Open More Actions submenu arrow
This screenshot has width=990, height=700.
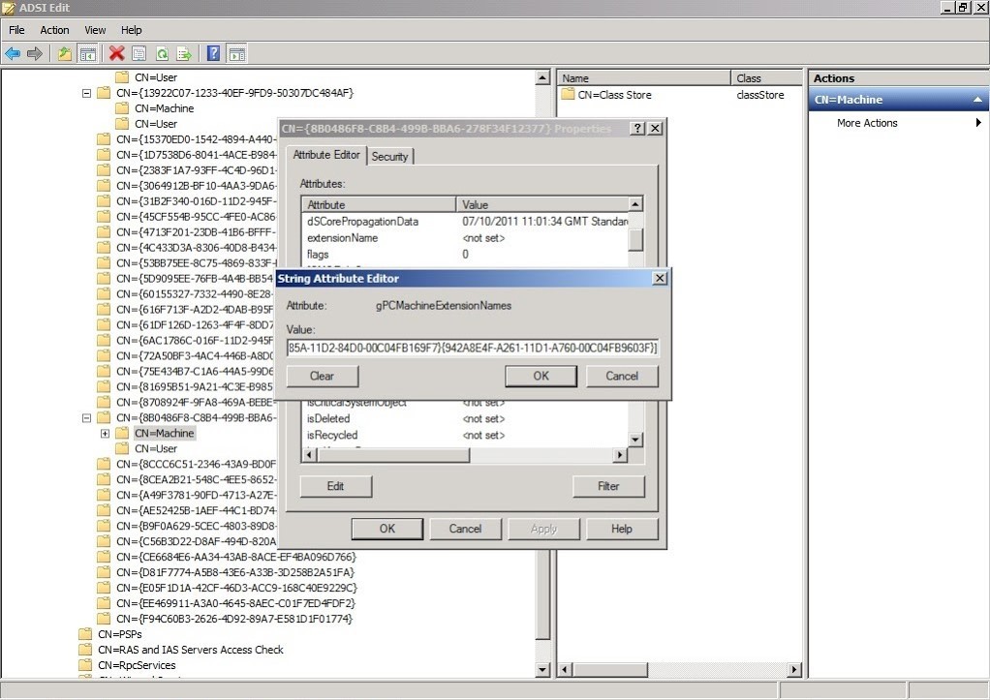click(978, 122)
